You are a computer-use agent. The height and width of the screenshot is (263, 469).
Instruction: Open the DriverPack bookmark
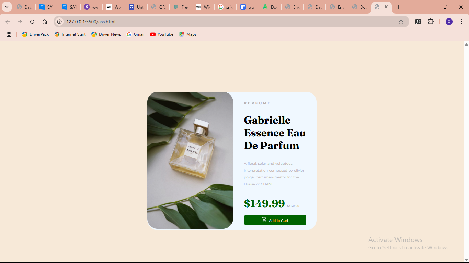35,34
